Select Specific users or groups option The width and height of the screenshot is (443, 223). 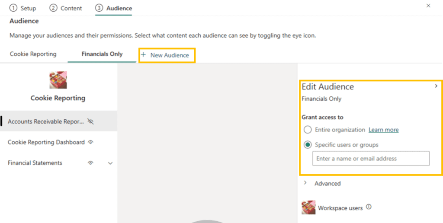pos(308,145)
